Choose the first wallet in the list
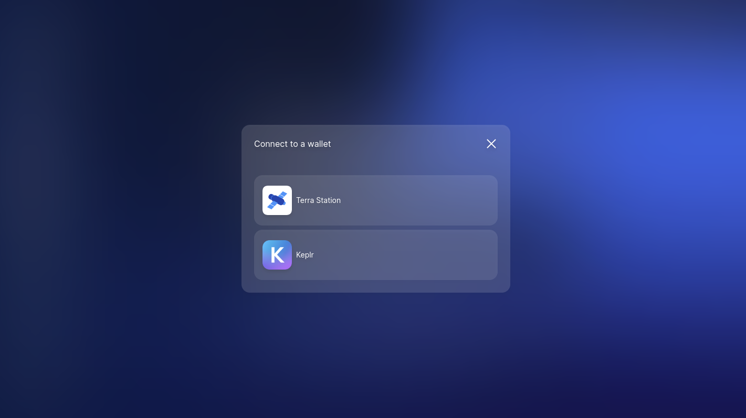Viewport: 746px width, 418px height. pos(375,200)
